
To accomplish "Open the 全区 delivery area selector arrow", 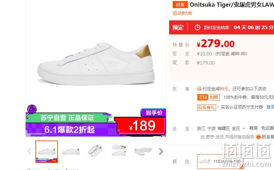I will pos(244,129).
